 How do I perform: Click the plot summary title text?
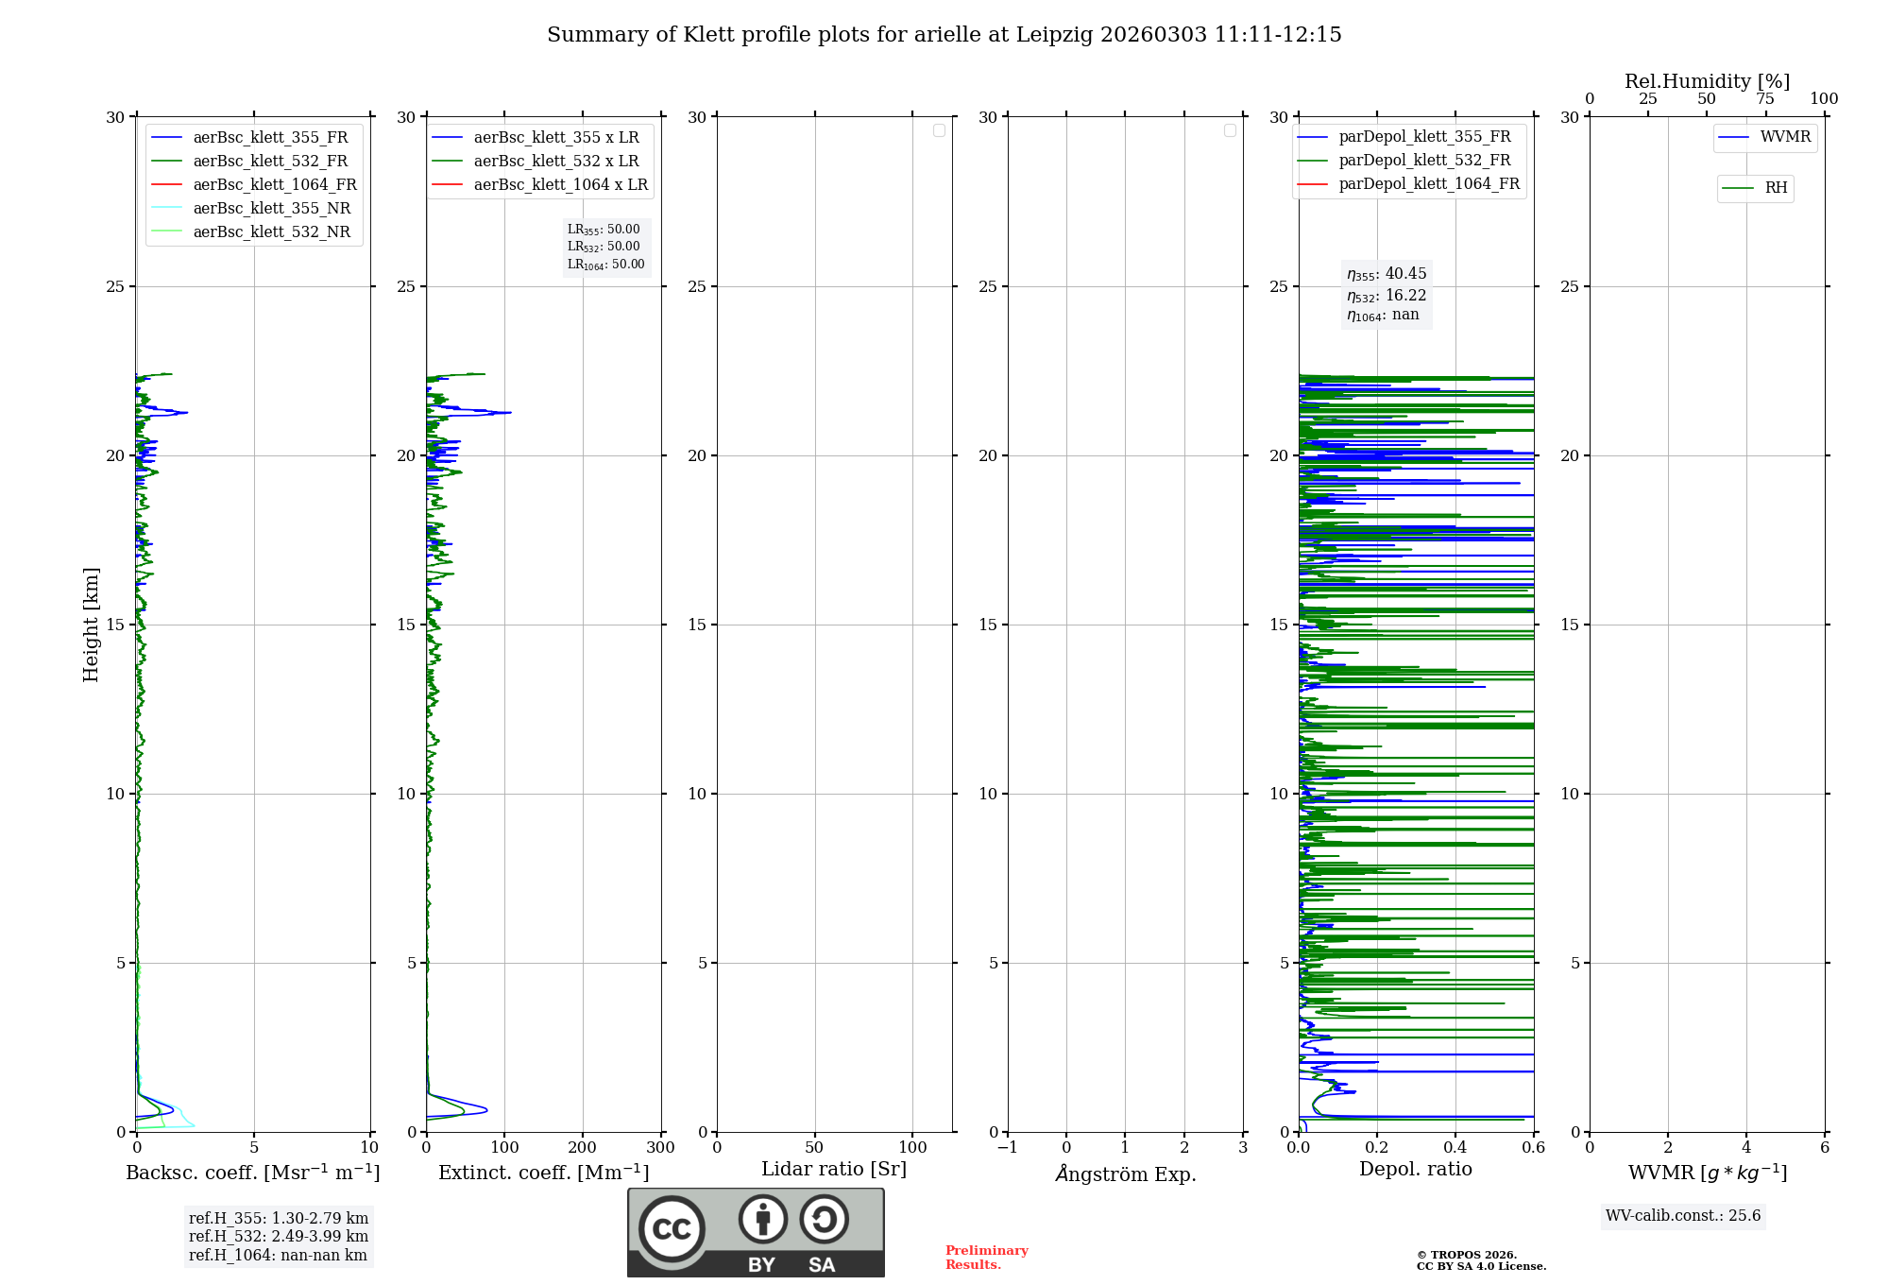click(x=944, y=35)
